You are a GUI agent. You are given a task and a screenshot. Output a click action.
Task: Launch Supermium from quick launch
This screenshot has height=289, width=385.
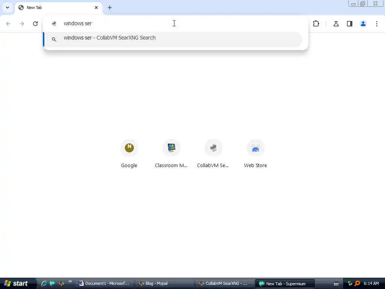[x=52, y=283]
